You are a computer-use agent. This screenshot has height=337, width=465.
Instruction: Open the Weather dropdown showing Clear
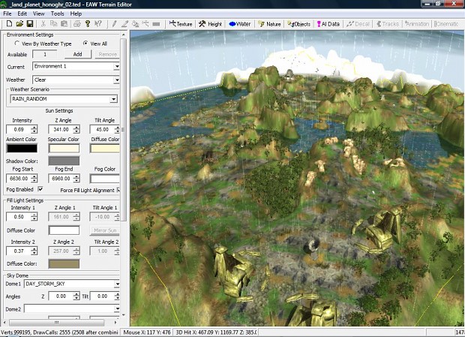(117, 80)
